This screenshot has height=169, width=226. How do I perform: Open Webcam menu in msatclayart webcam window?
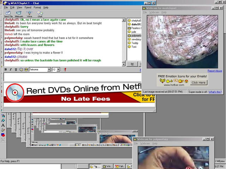pos(154,12)
